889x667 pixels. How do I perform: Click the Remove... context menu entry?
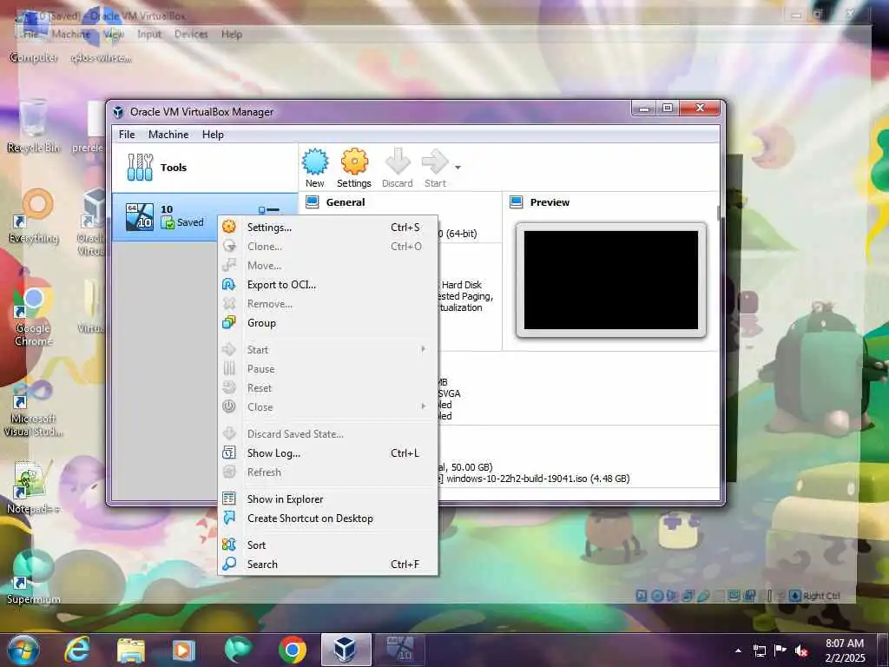[327, 304]
